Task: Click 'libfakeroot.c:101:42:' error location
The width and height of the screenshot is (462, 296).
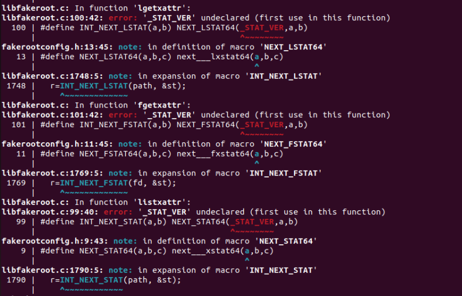Action: 53,115
